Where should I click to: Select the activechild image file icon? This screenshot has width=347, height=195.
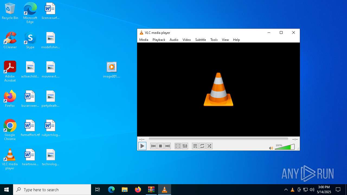(x=30, y=70)
